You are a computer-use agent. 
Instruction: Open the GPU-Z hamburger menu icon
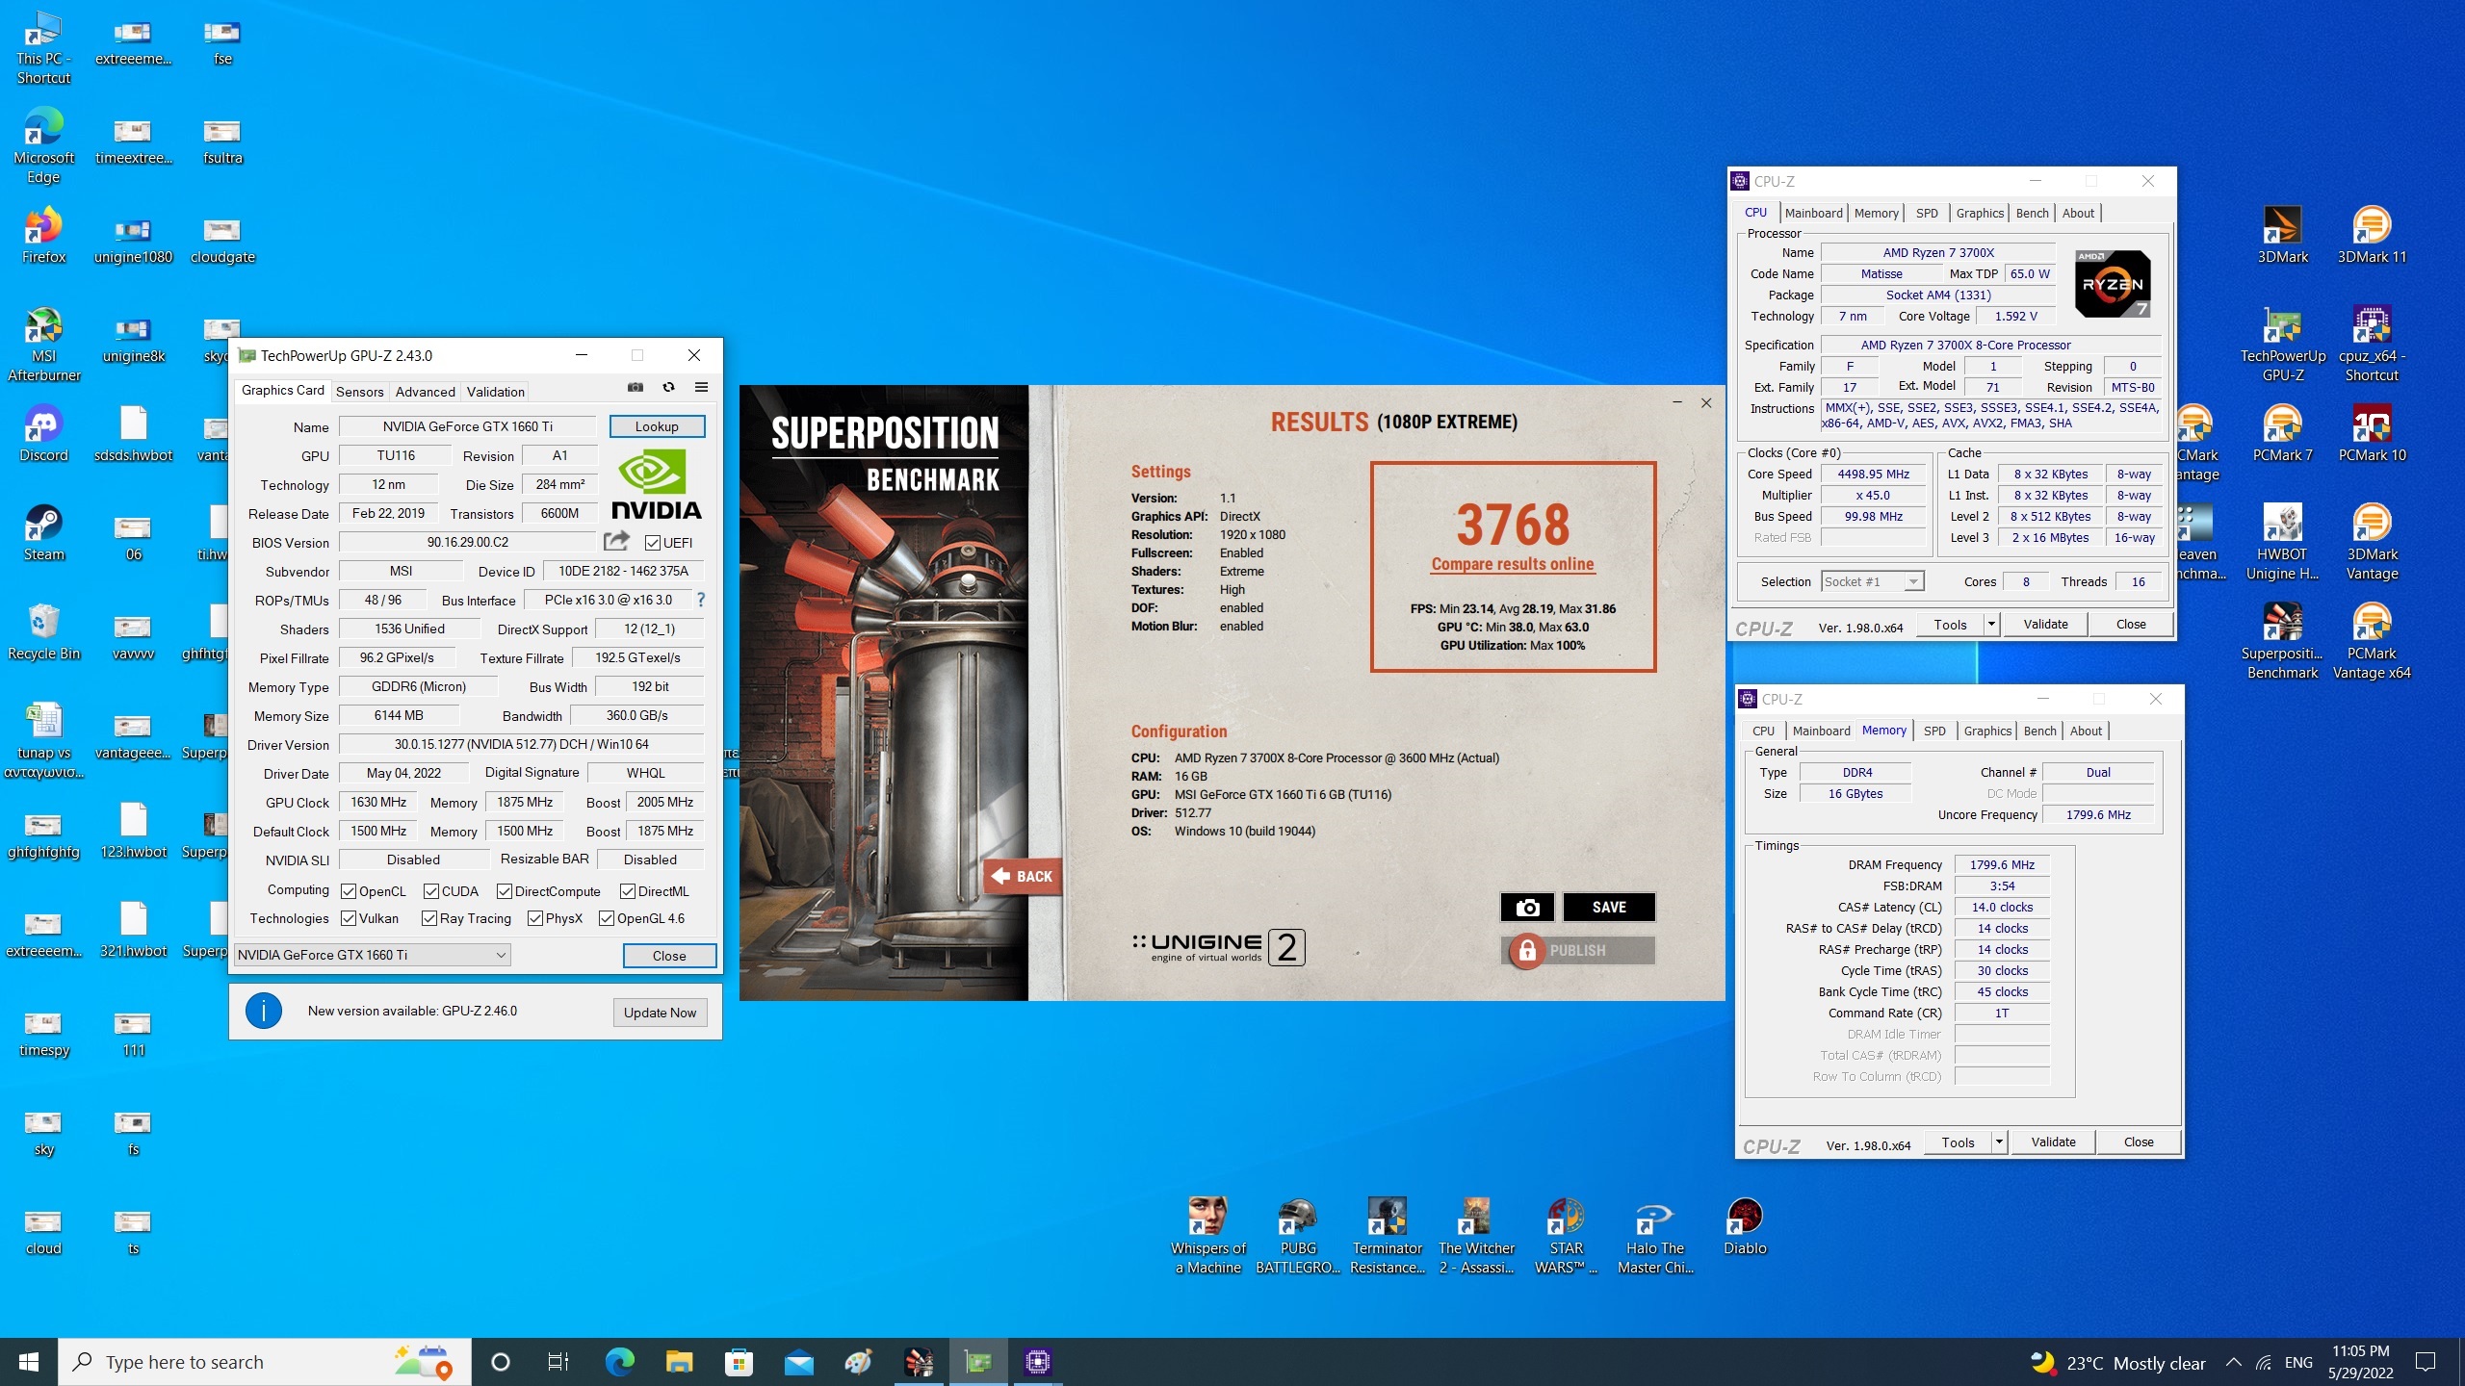tap(701, 388)
